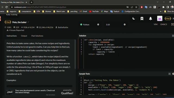Click the translate extension icon
Screen dimensions: 174x98
click(146, 7)
